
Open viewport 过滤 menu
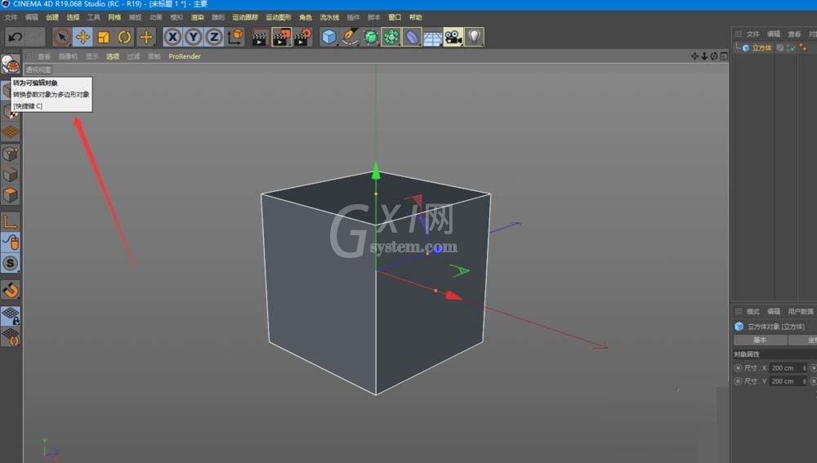point(134,56)
